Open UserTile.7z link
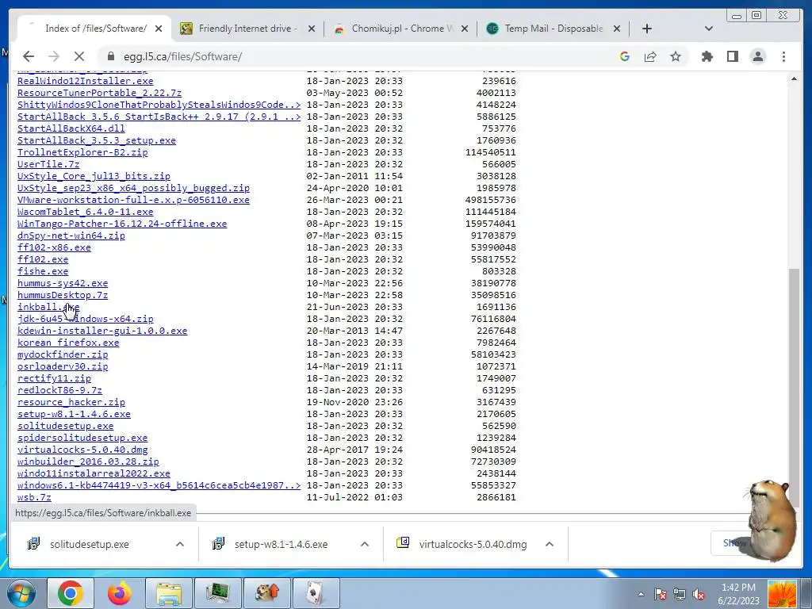The height and width of the screenshot is (609, 812). coord(48,165)
